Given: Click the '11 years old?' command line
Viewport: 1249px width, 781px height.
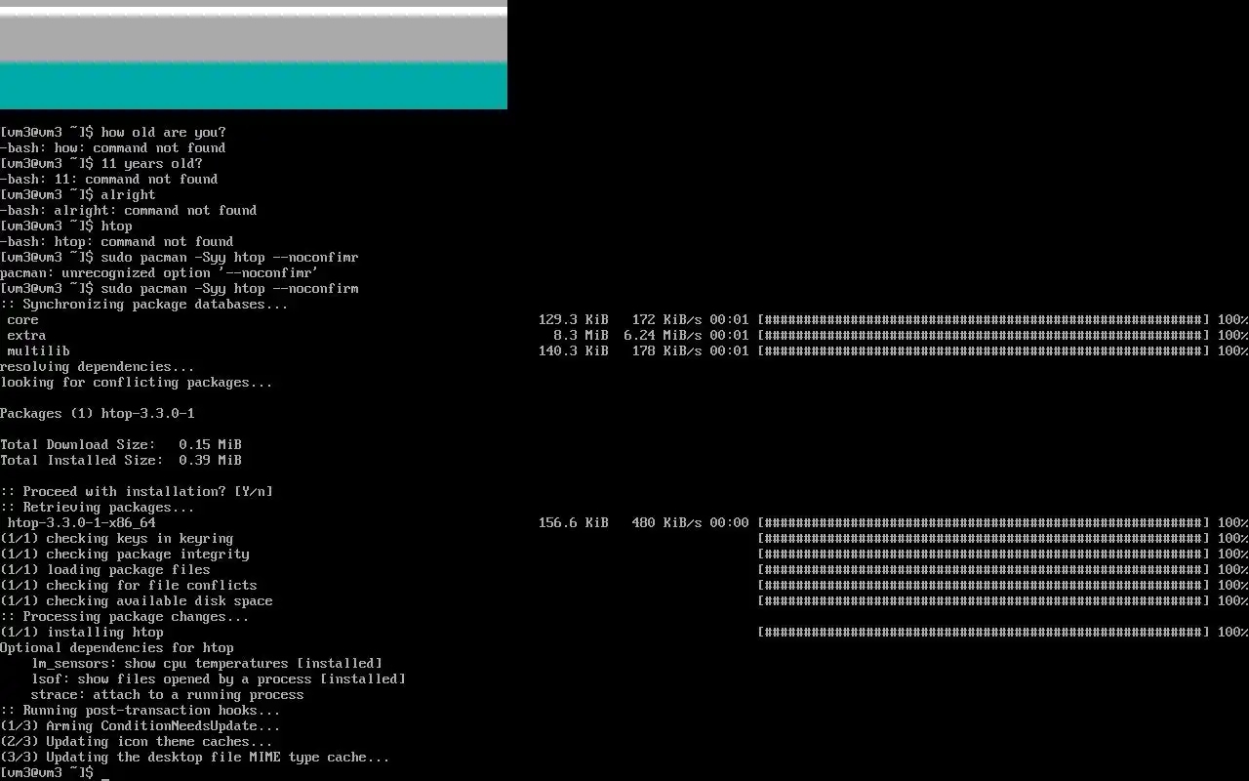Looking at the screenshot, I should tap(101, 164).
